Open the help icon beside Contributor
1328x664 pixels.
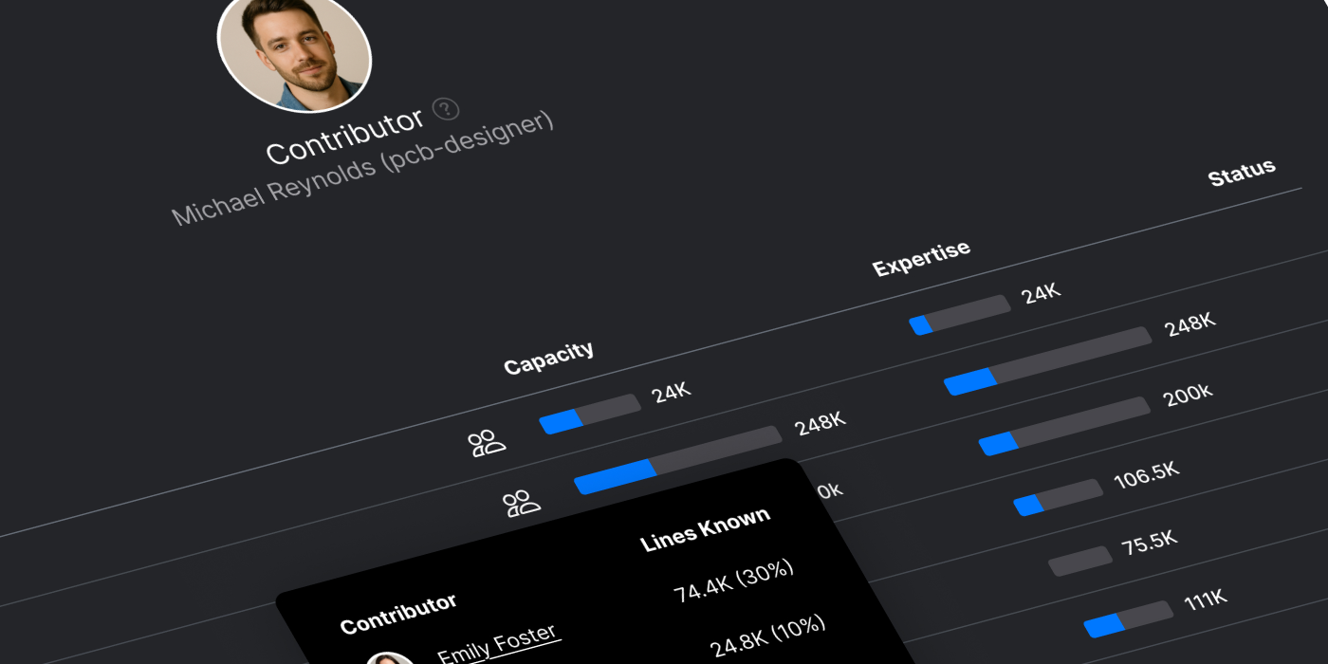pos(446,109)
